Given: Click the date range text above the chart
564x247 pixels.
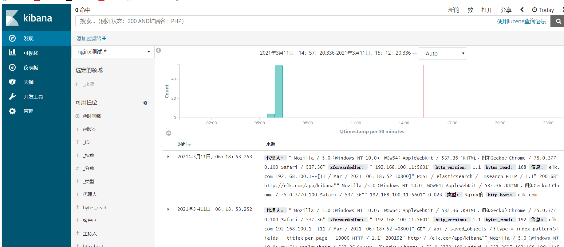Looking at the screenshot, I should click(335, 53).
